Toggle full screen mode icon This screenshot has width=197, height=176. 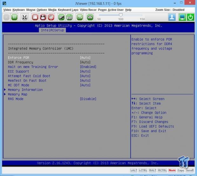24,17
